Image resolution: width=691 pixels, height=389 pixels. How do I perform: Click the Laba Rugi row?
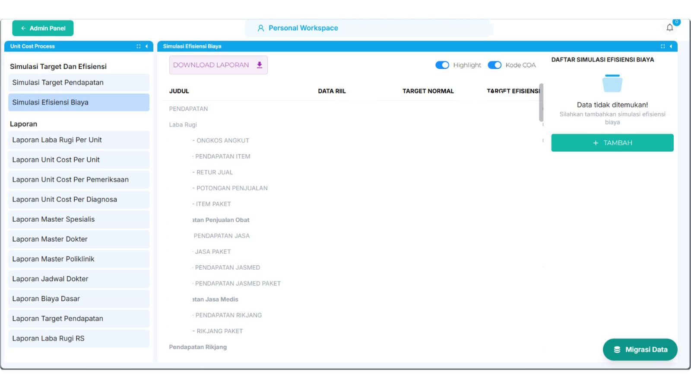tap(352, 125)
